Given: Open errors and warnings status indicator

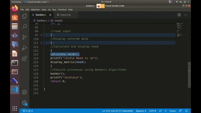Looking at the screenshot, I should coord(28,111).
